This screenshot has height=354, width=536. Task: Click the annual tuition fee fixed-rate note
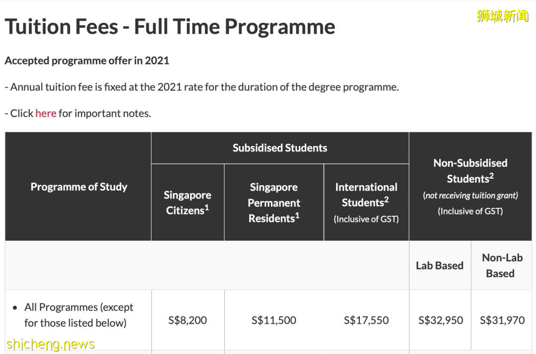(201, 87)
